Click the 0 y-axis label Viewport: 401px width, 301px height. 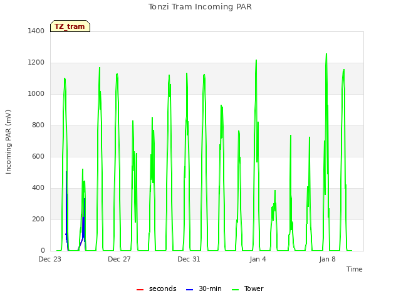coord(43,251)
